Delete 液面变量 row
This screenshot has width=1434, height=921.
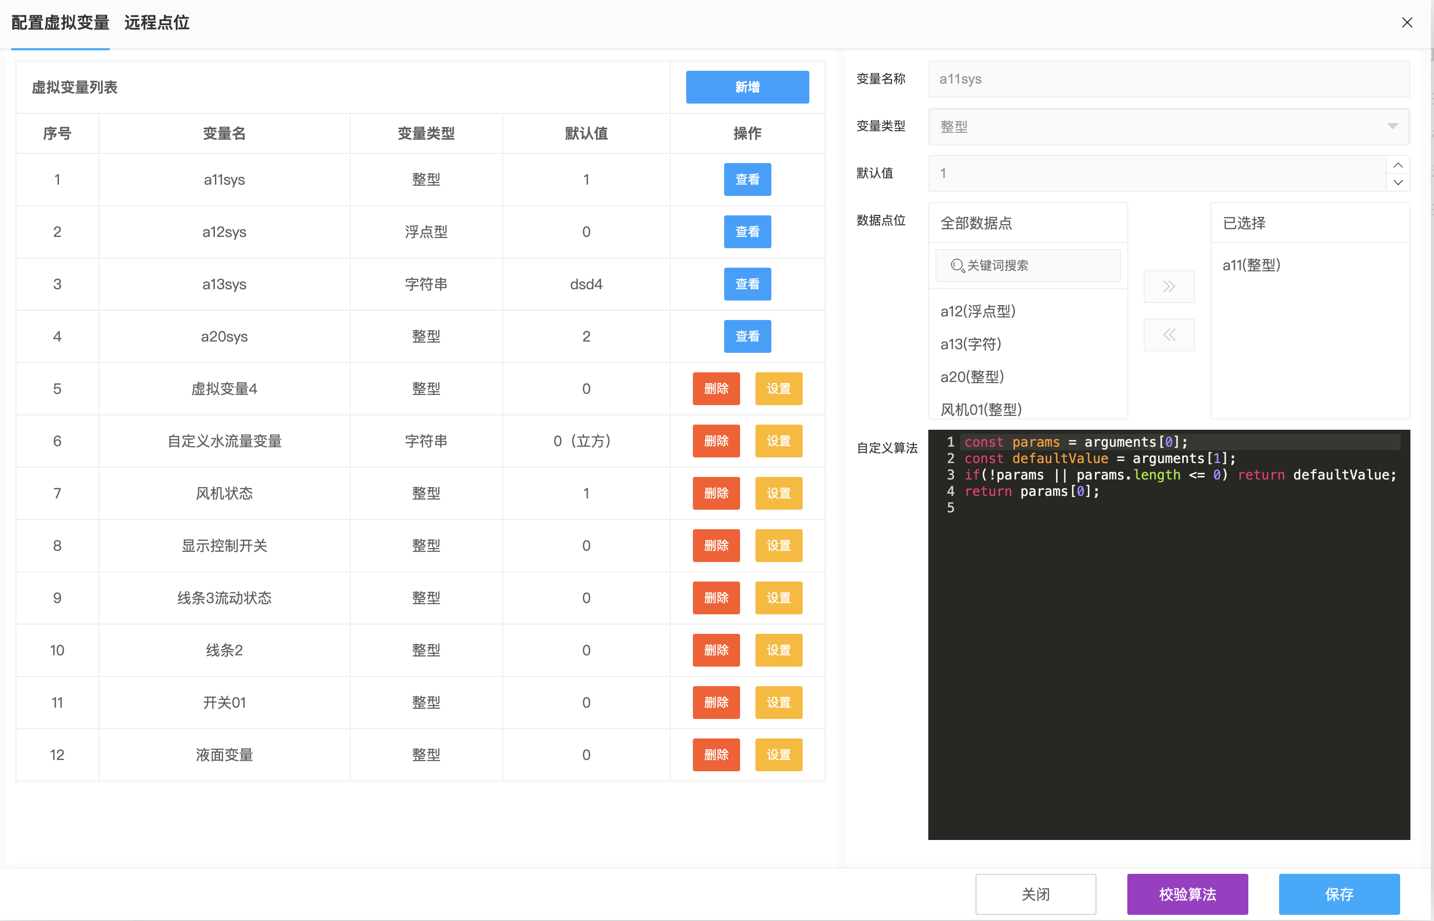tap(716, 755)
